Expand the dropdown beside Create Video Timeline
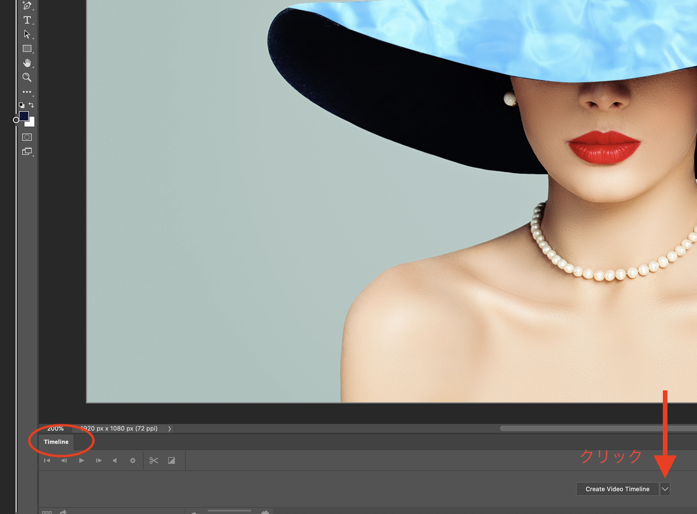697x514 pixels. pos(665,489)
